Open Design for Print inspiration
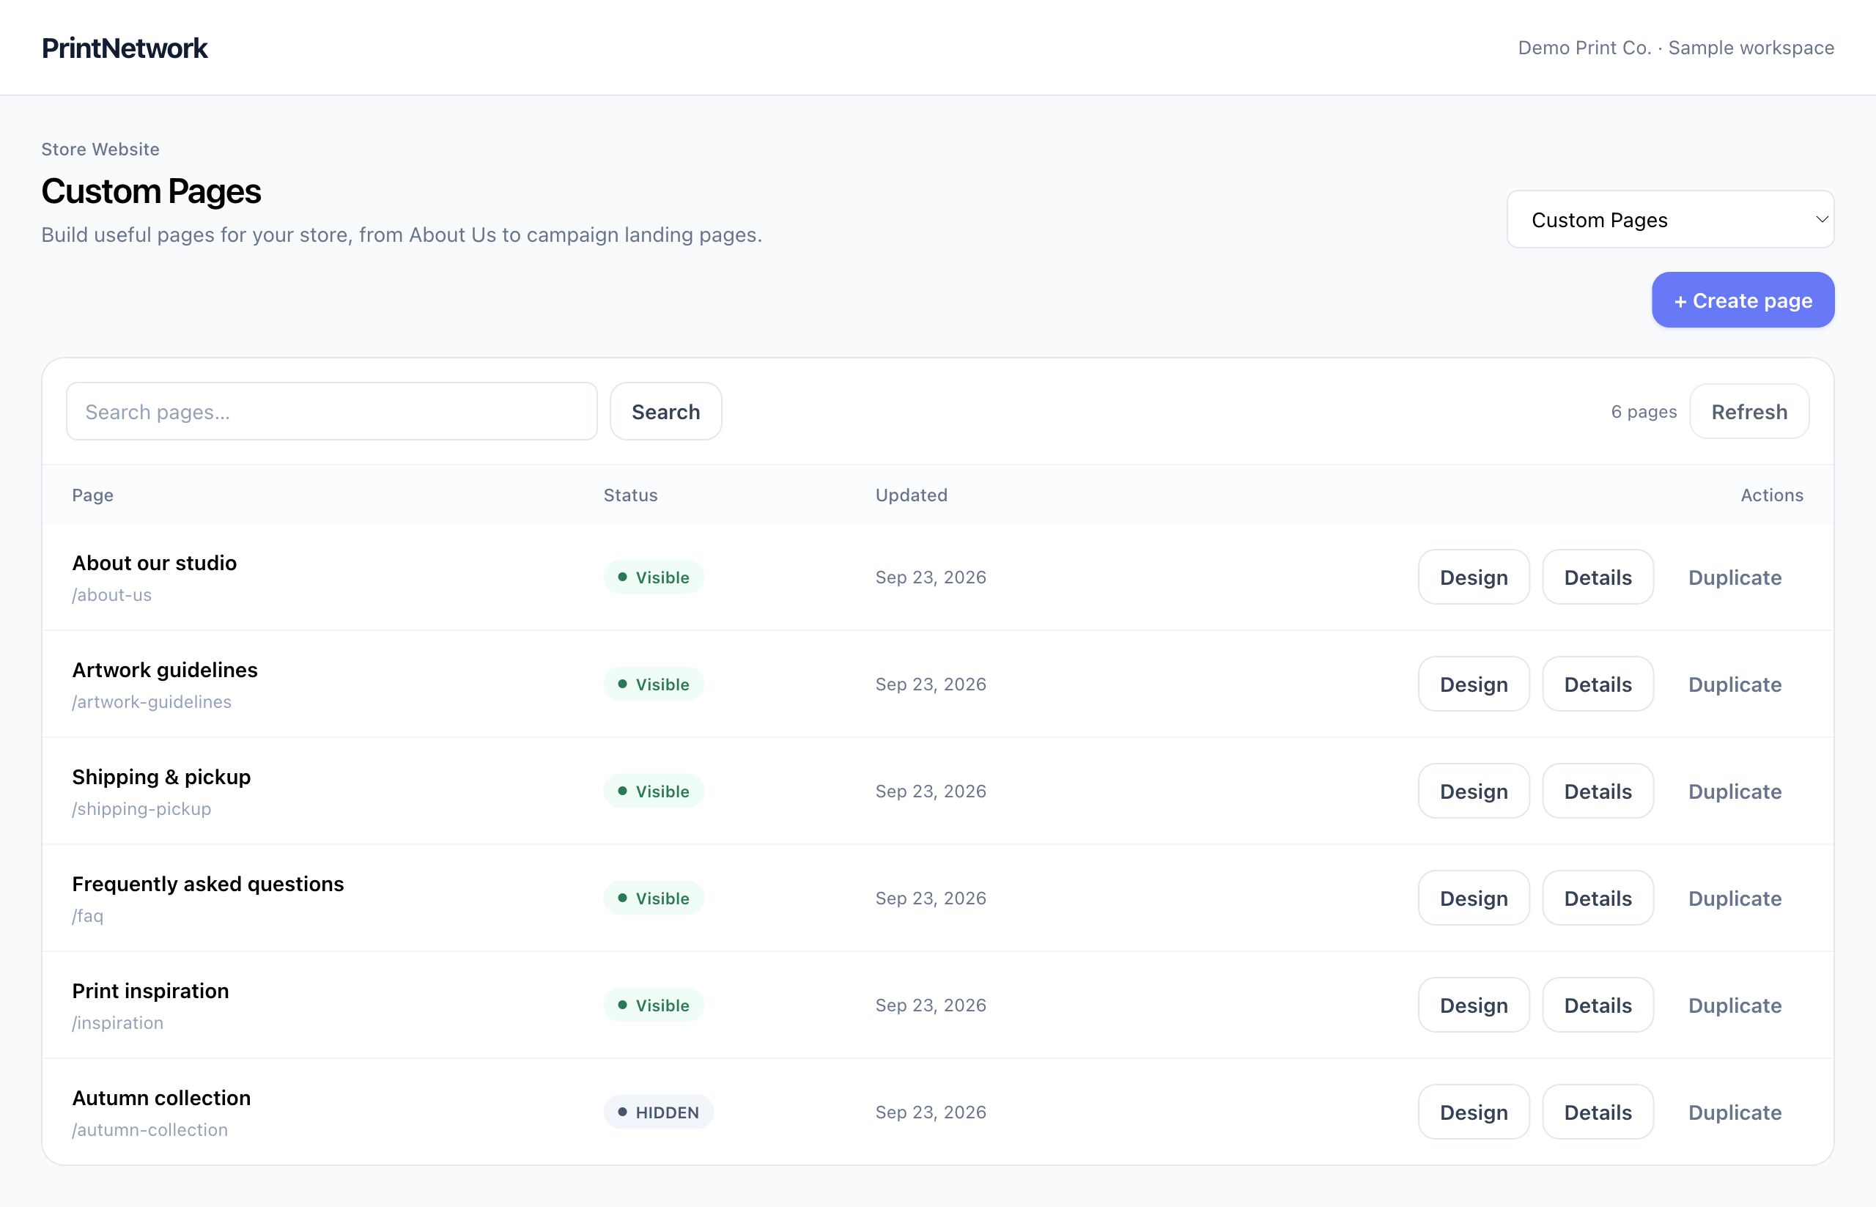 (1473, 1005)
